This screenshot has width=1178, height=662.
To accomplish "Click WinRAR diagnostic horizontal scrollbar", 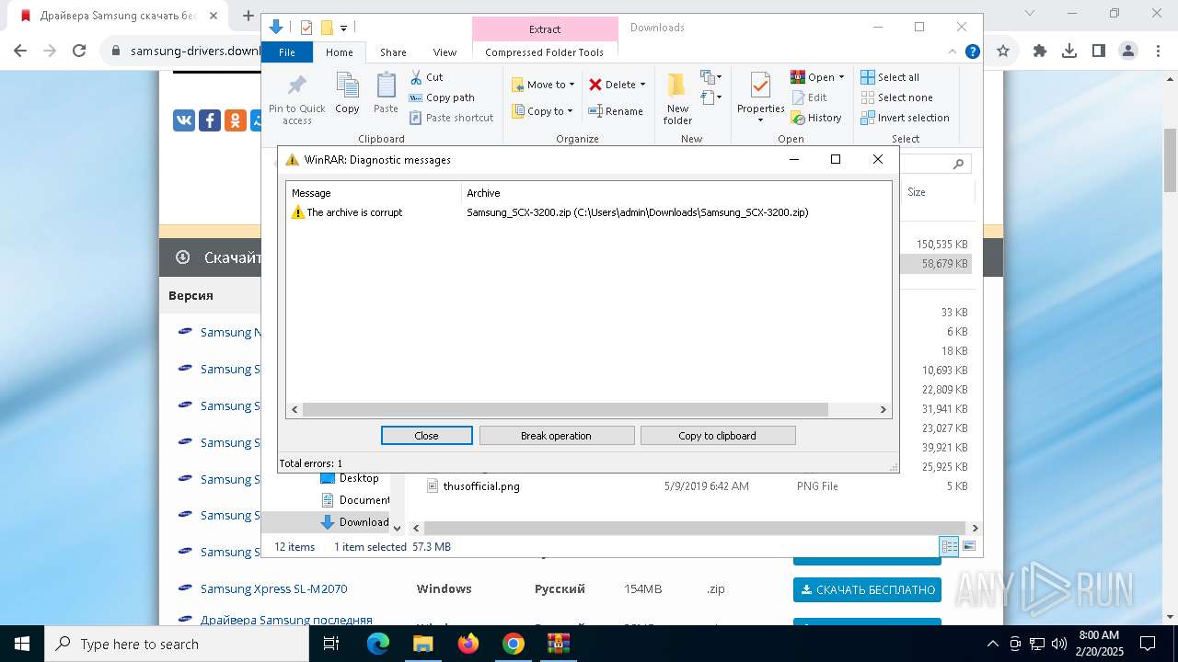I will [565, 409].
